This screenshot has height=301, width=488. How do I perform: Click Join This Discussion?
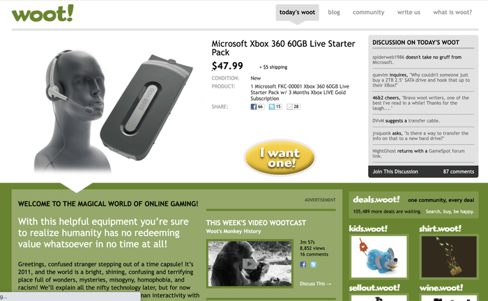pos(395,171)
